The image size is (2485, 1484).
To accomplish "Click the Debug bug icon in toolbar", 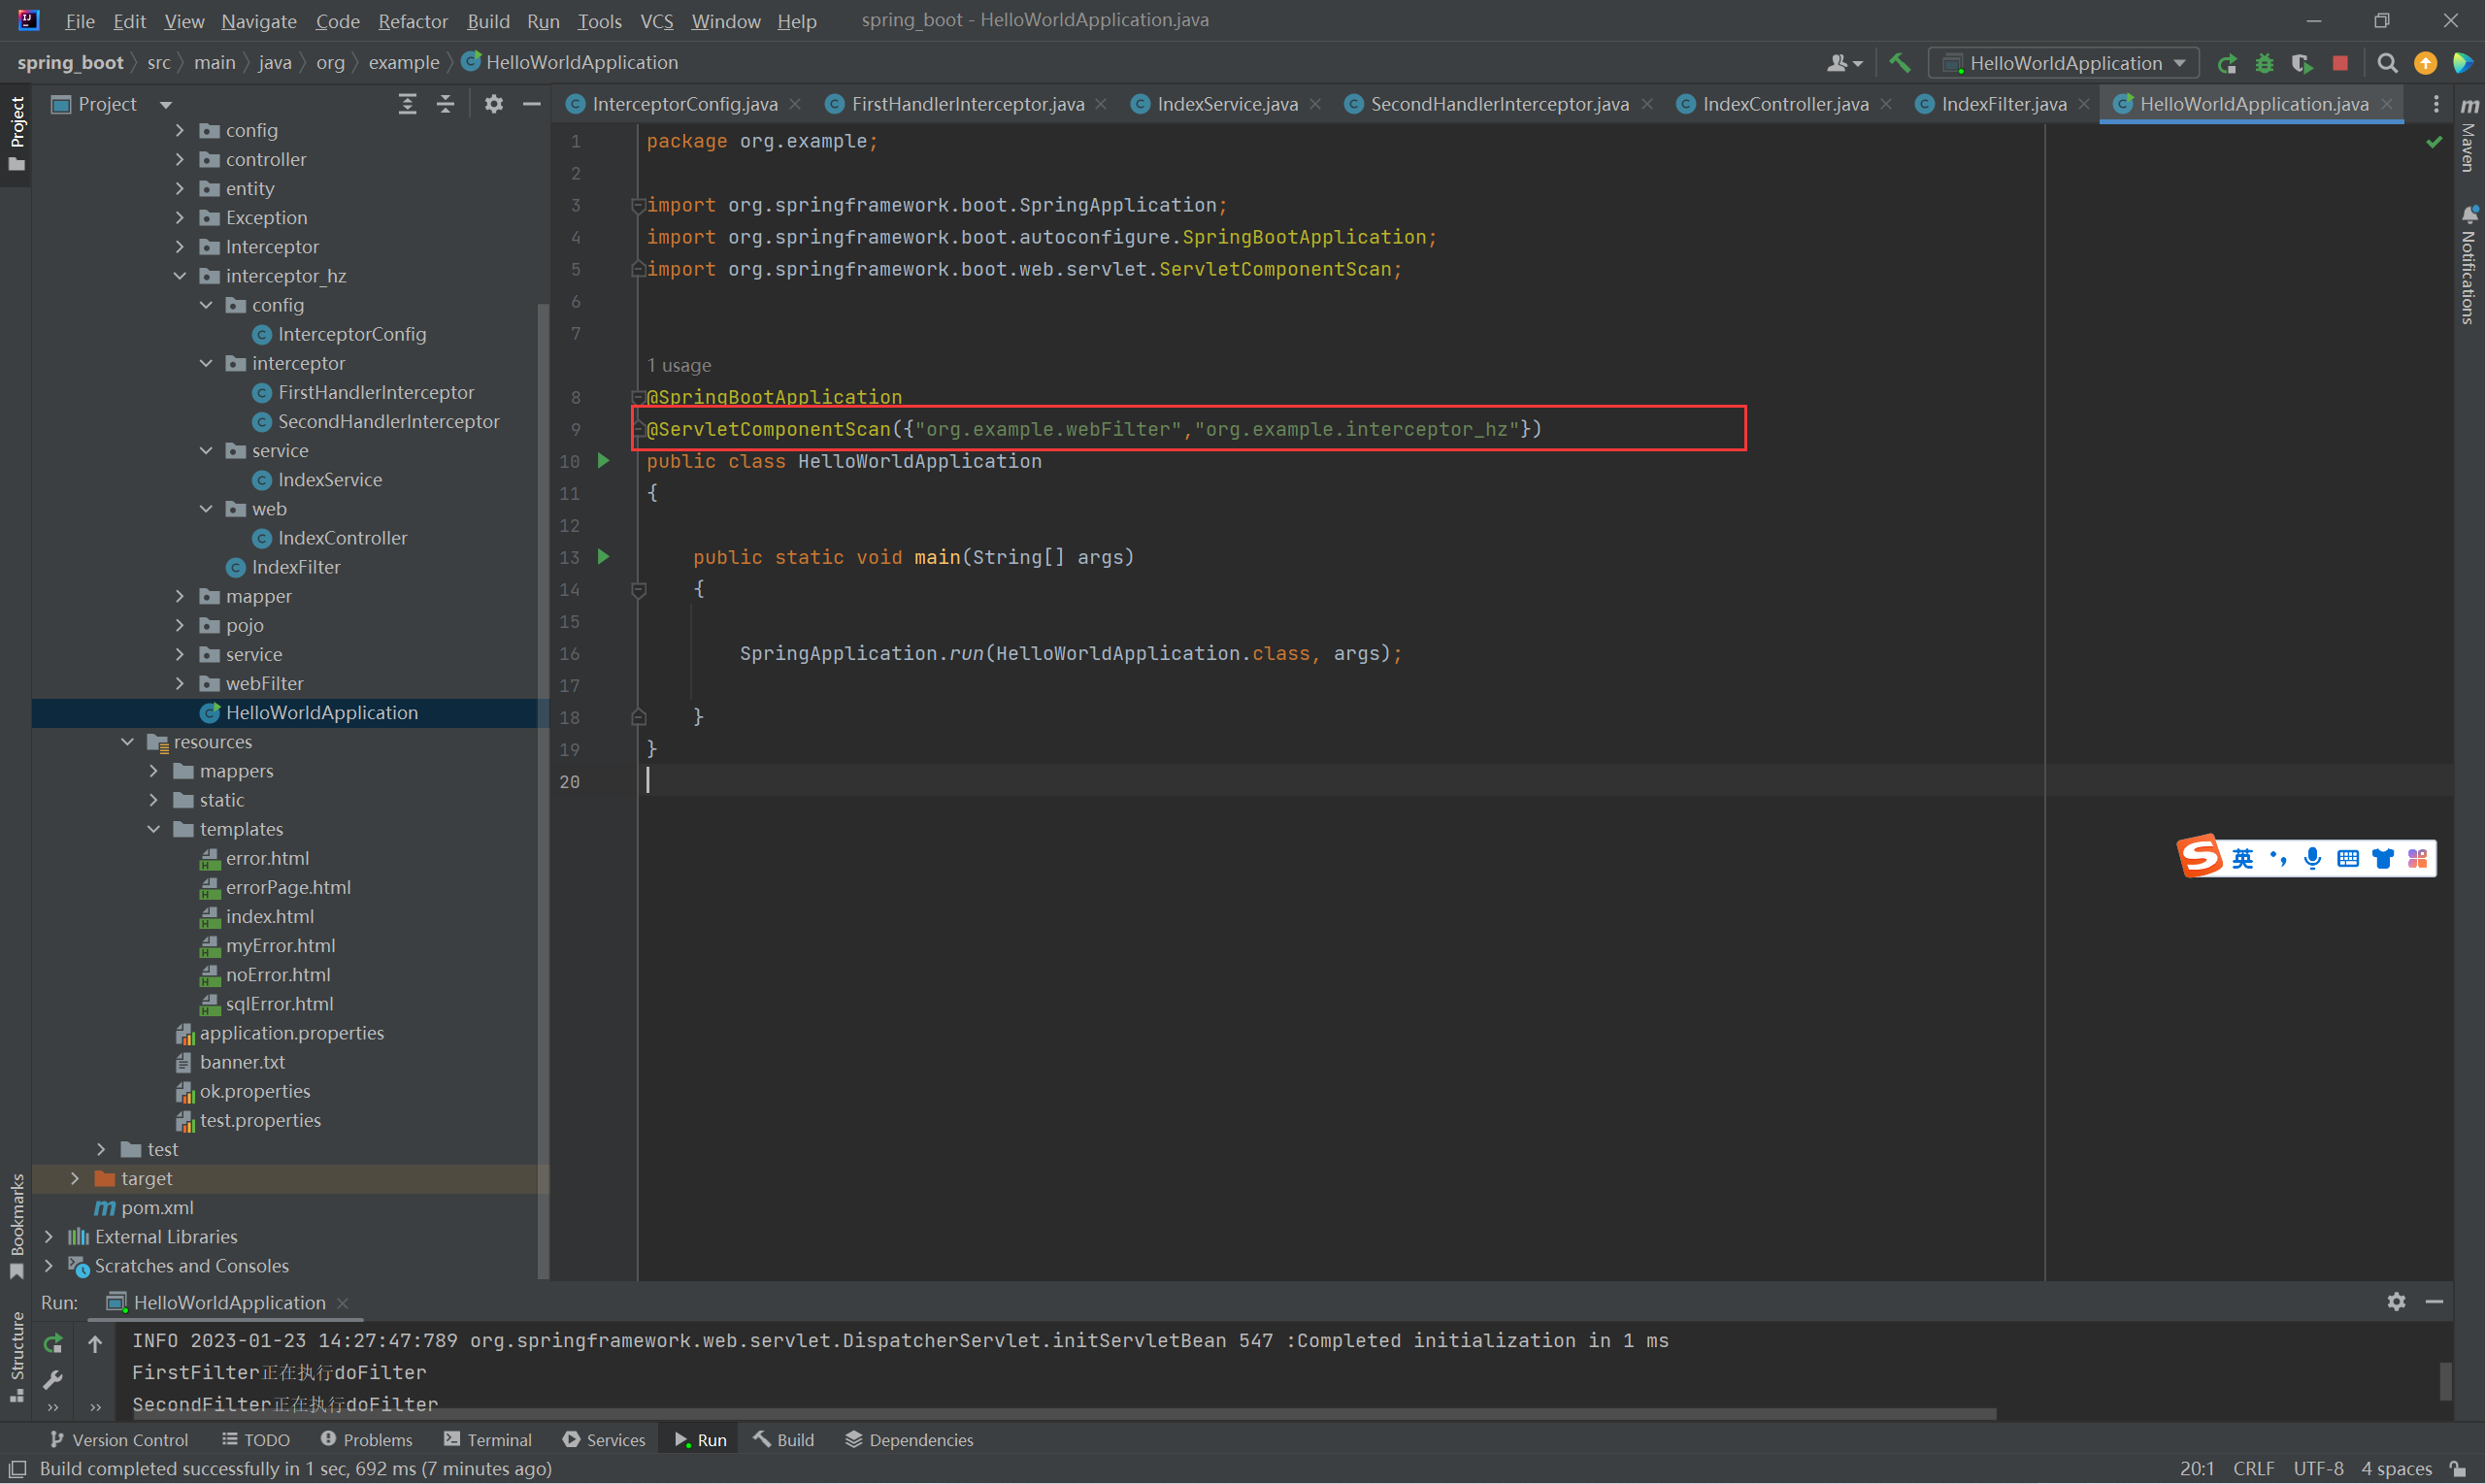I will tap(2264, 63).
